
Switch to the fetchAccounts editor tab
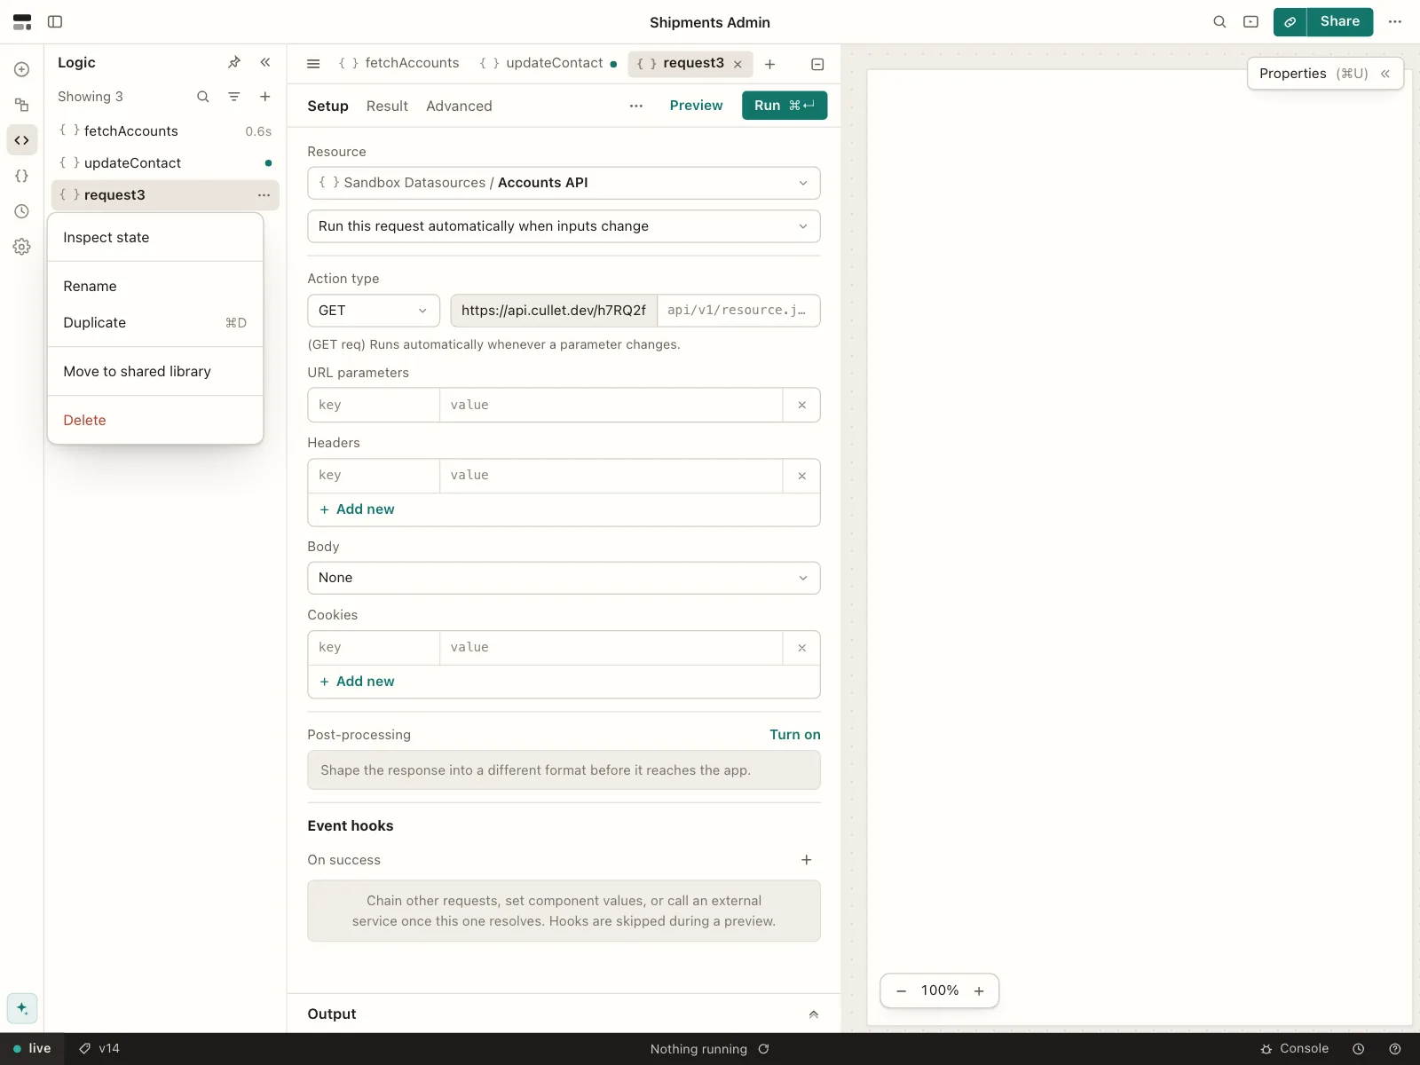398,63
